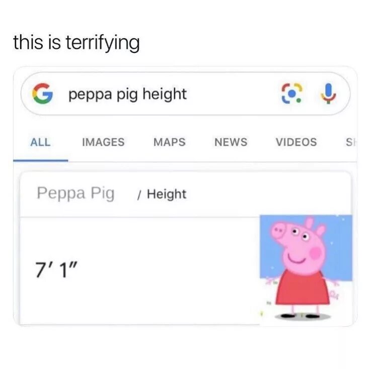The width and height of the screenshot is (369, 369).
Task: Open the IMAGES tab
Action: pos(103,142)
